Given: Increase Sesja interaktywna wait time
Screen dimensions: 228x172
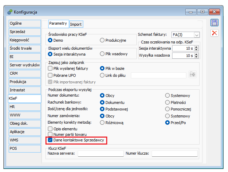Looking at the screenshot, I should 196,47.
